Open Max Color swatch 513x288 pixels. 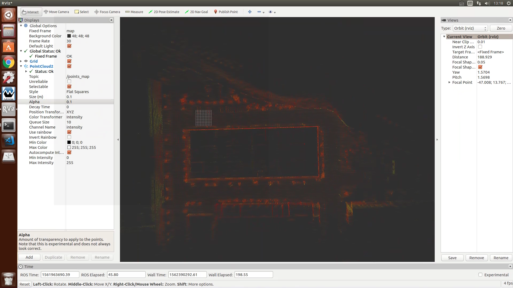click(69, 147)
